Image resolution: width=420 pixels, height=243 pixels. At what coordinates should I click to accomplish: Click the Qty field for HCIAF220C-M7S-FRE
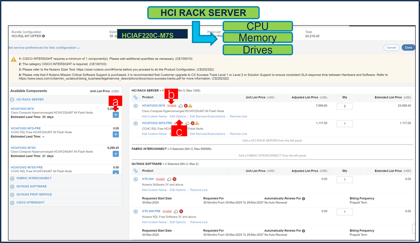[x=345, y=124]
